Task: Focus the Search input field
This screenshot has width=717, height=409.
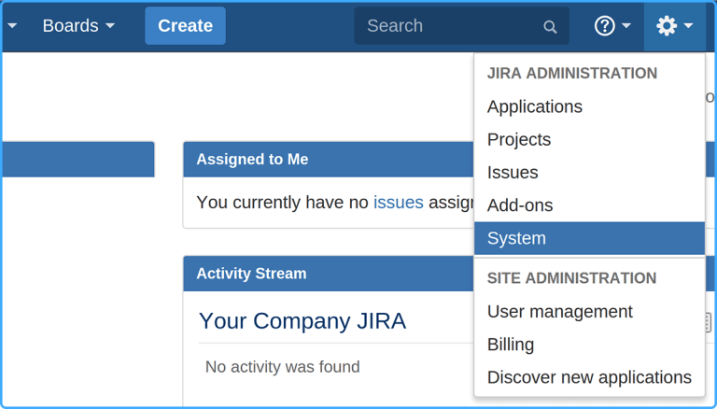Action: tap(448, 26)
